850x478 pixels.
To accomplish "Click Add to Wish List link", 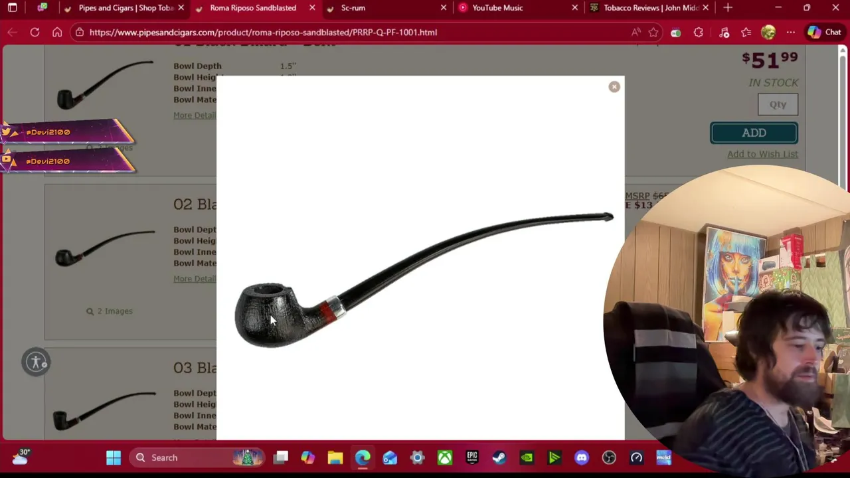I will [762, 154].
